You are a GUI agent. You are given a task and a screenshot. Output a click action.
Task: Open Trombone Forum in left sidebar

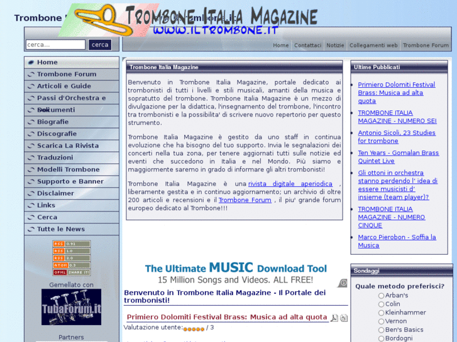pyautogui.click(x=72, y=74)
